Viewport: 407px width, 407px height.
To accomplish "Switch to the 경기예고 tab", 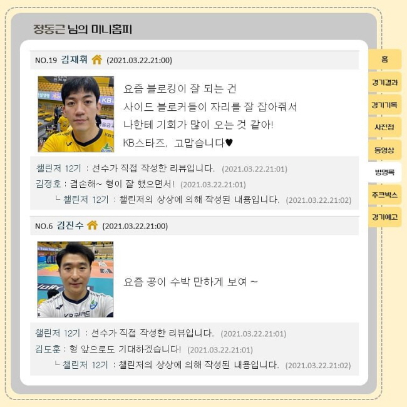I will coord(384,217).
